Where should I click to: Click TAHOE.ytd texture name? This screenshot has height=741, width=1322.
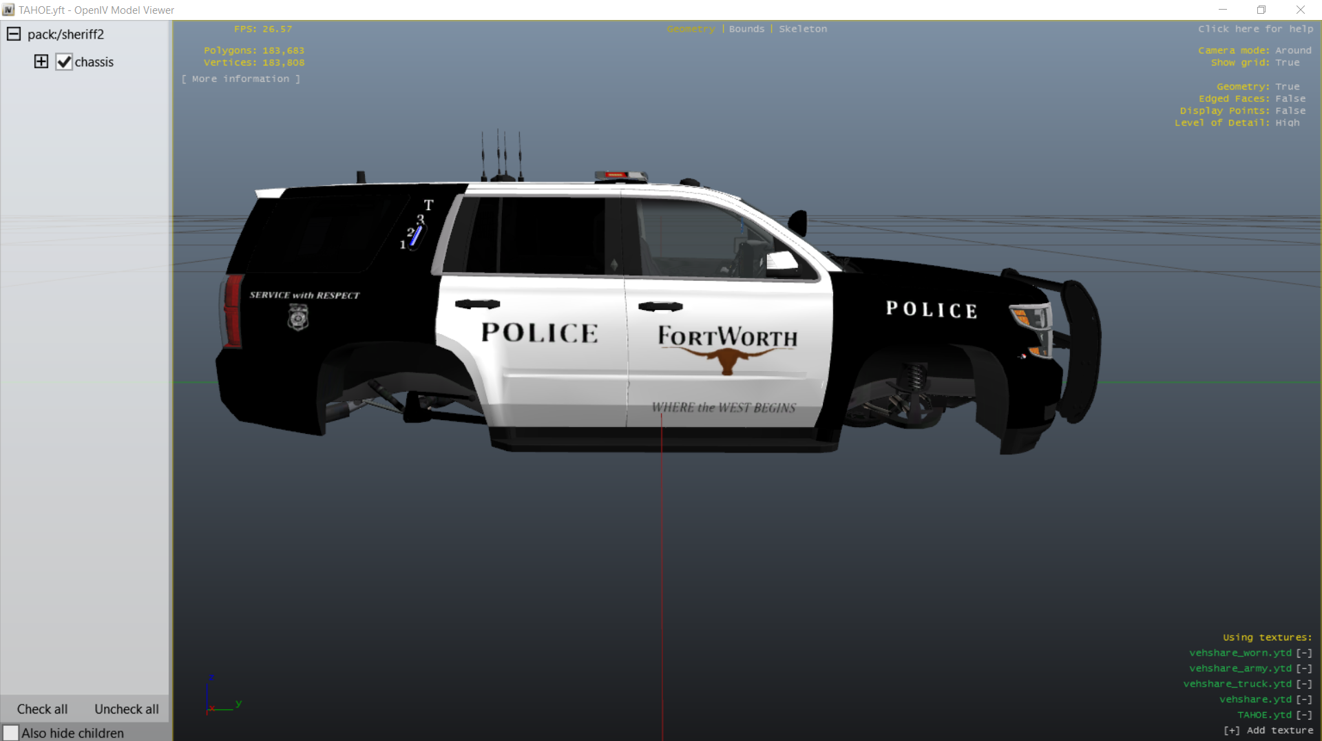pos(1264,715)
